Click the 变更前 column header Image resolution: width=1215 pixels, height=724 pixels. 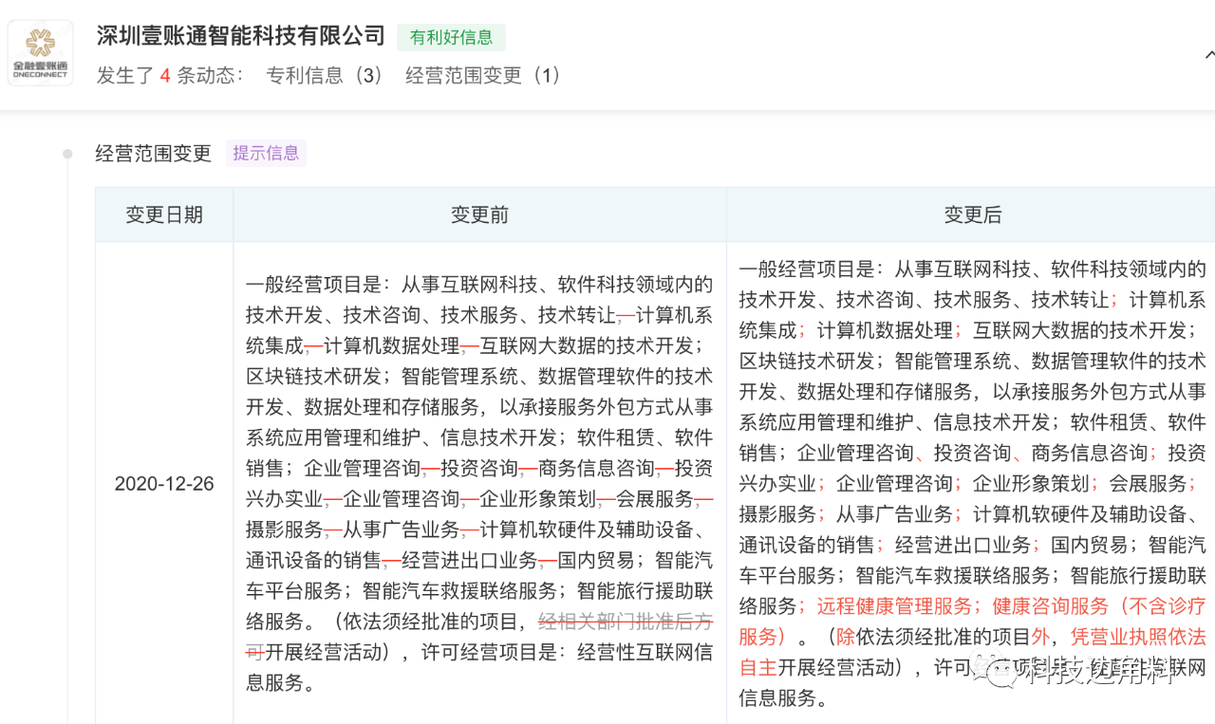point(479,214)
